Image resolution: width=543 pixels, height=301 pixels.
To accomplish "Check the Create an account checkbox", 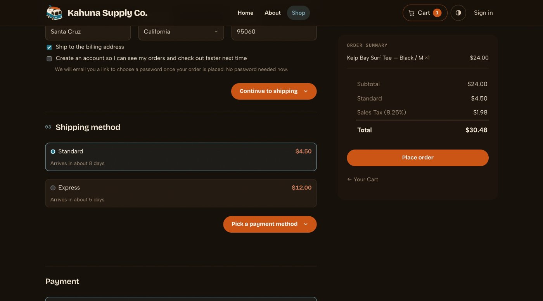I will point(49,59).
